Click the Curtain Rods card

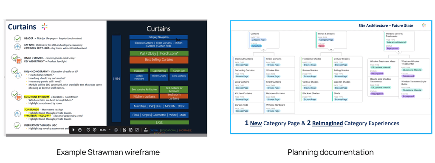click(248, 107)
